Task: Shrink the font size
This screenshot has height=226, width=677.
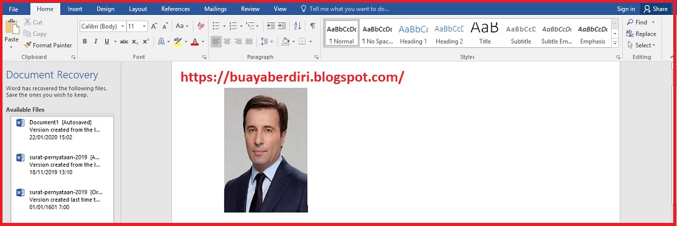Action: (x=165, y=26)
